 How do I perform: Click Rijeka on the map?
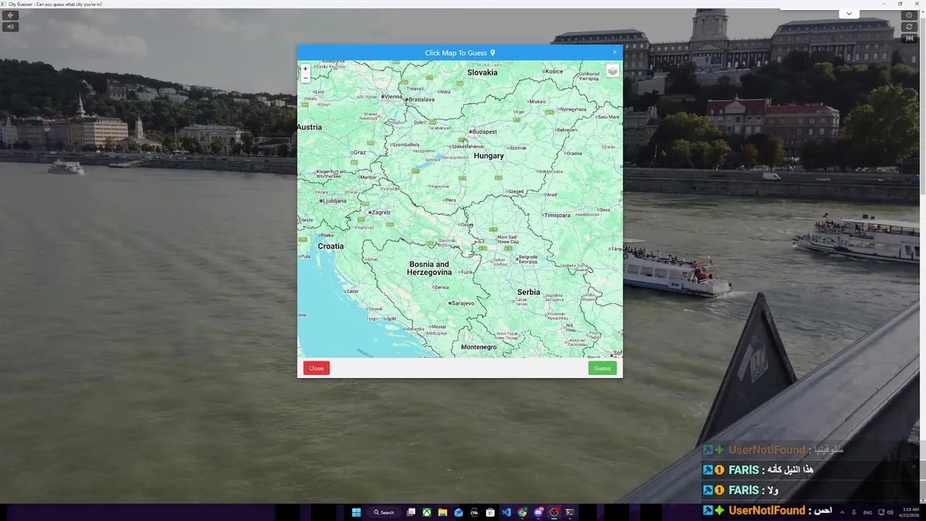(326, 235)
